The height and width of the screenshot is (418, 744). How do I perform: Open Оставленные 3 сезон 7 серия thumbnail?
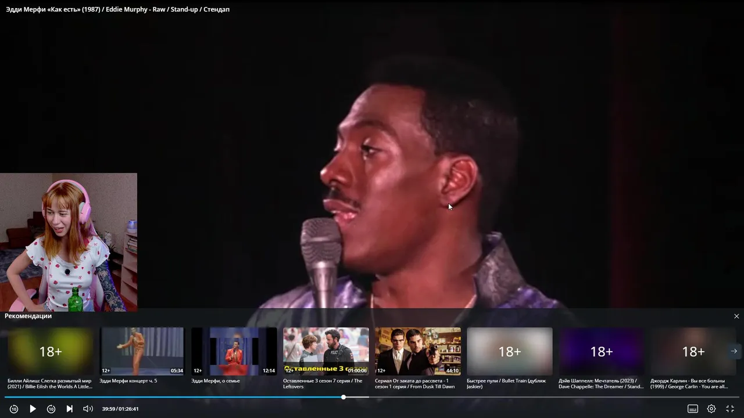pyautogui.click(x=326, y=351)
